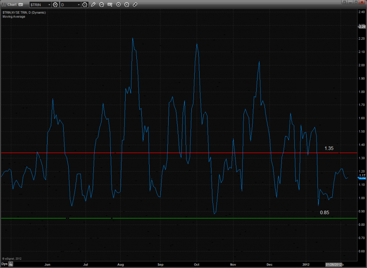Click the 2.40 price scale label
Screen dimensions: 367x268
pyautogui.click(x=362, y=12)
